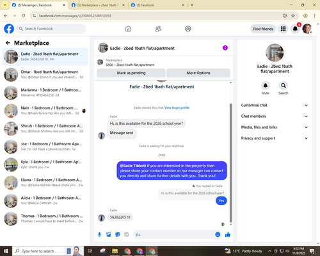
Task: Switch to the third Facebook tab
Action: pyautogui.click(x=158, y=5)
